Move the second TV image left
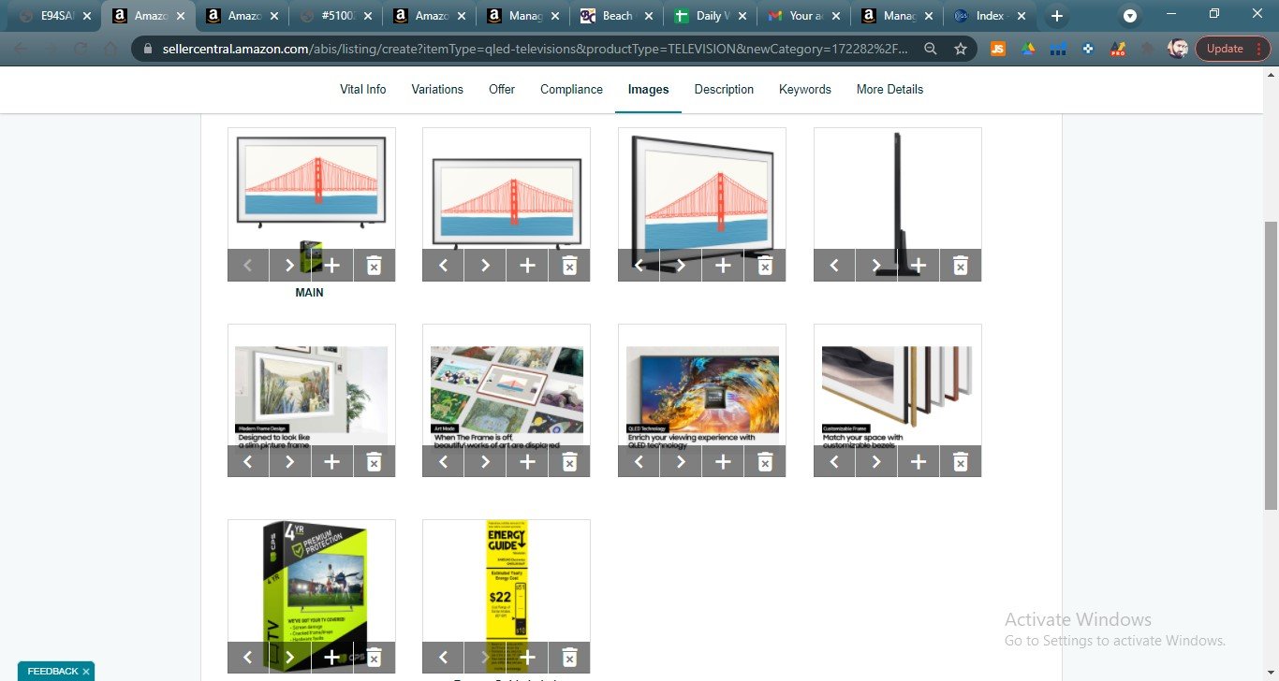This screenshot has width=1279, height=681. coord(444,266)
